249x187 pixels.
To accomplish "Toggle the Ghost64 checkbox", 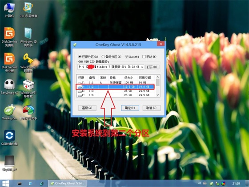I will click(132, 57).
